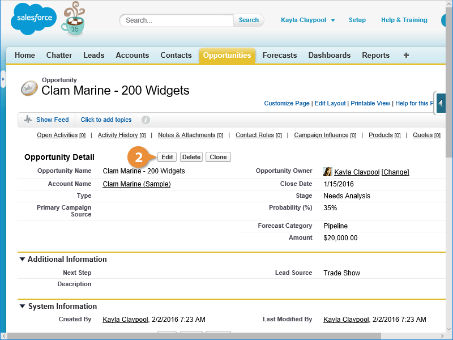This screenshot has height=340, width=453.
Task: Click the Amount value $20,000.00
Action: pos(340,237)
